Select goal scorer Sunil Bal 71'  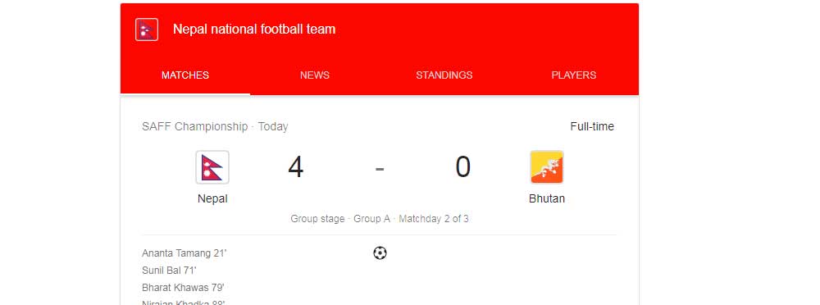(x=169, y=271)
